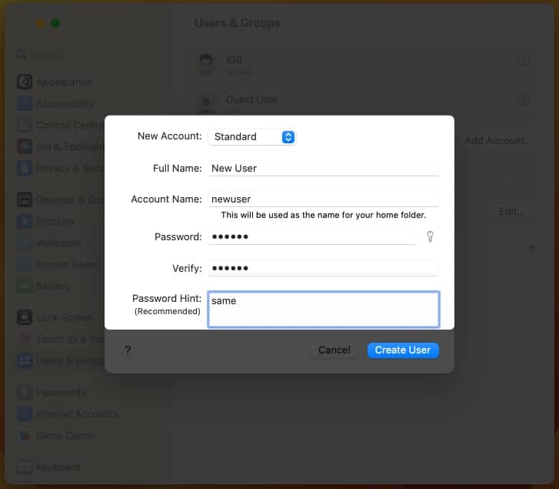Open Passwords icon in sidebar
This screenshot has width=559, height=489.
pyautogui.click(x=25, y=392)
